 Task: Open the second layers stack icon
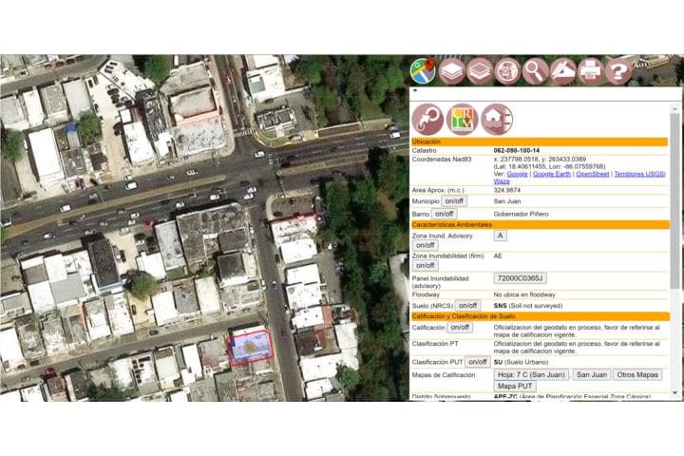(480, 70)
